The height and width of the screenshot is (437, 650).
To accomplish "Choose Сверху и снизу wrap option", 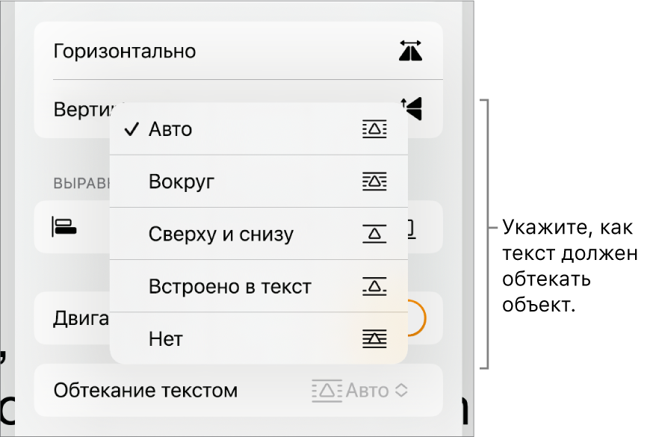I will click(x=221, y=234).
